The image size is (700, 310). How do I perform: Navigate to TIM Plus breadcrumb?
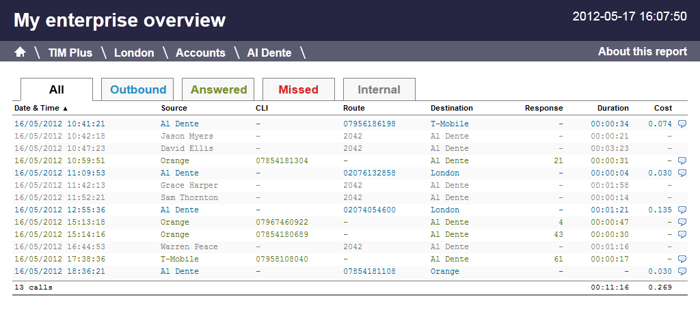70,53
